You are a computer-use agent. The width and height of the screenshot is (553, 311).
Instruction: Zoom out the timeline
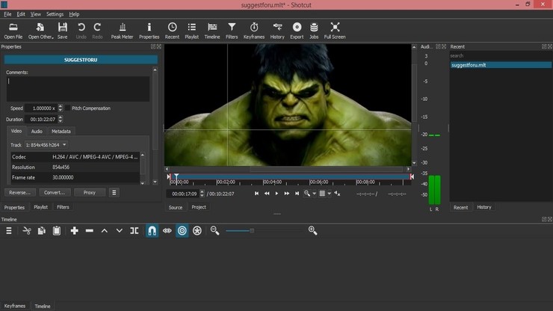click(x=214, y=231)
